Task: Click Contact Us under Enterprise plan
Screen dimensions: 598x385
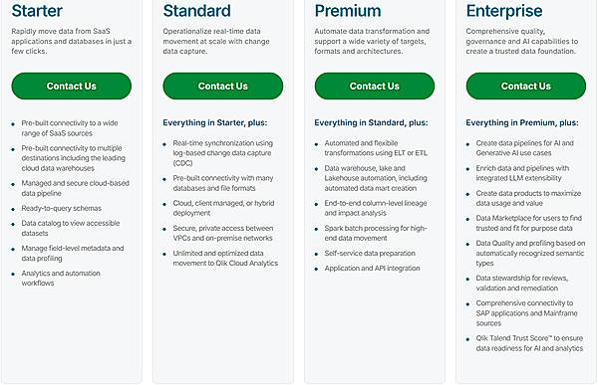Action: (x=526, y=87)
